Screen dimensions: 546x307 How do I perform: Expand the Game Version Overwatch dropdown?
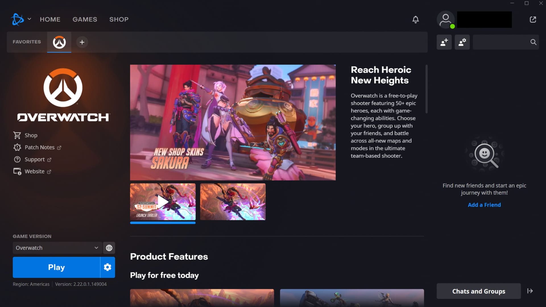pyautogui.click(x=57, y=248)
